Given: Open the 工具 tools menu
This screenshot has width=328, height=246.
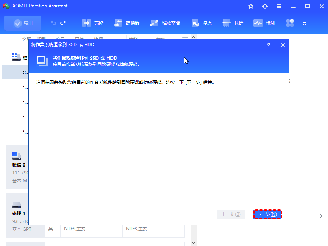Looking at the screenshot, I should (296, 23).
